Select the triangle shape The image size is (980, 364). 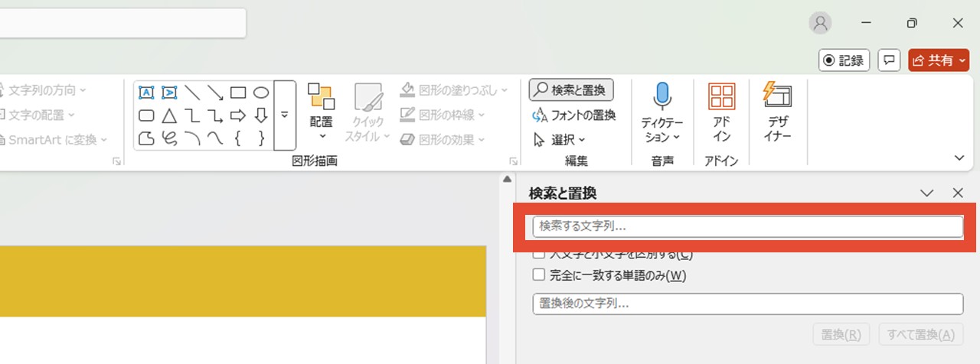coord(169,115)
